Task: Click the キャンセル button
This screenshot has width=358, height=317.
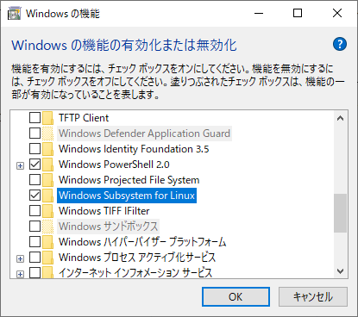Action: coord(313,296)
